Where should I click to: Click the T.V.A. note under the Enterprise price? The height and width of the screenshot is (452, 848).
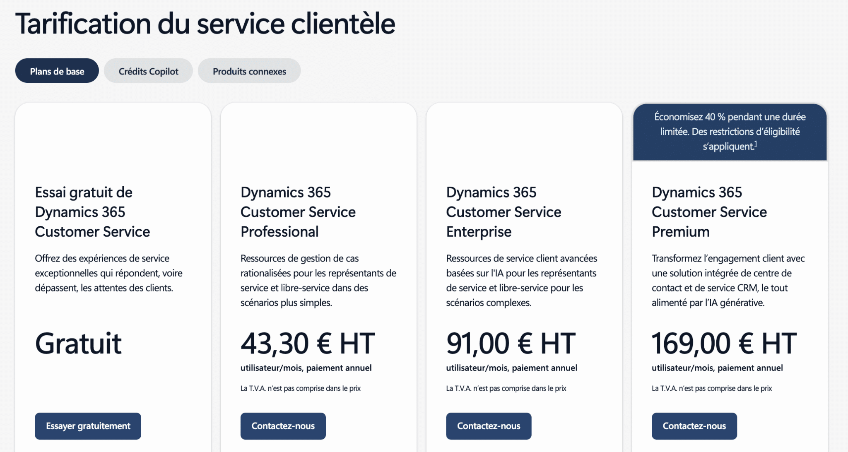click(506, 388)
